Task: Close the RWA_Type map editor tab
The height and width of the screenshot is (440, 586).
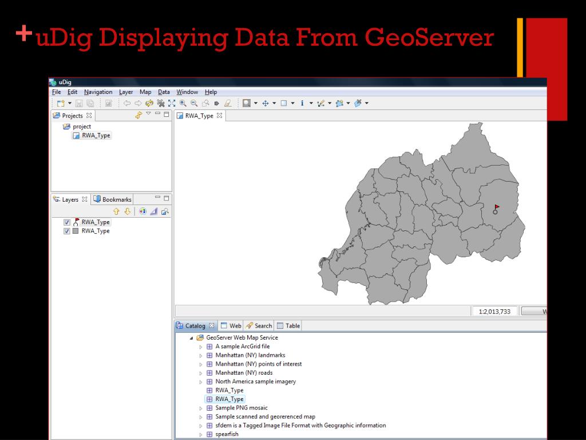Action: 219,116
